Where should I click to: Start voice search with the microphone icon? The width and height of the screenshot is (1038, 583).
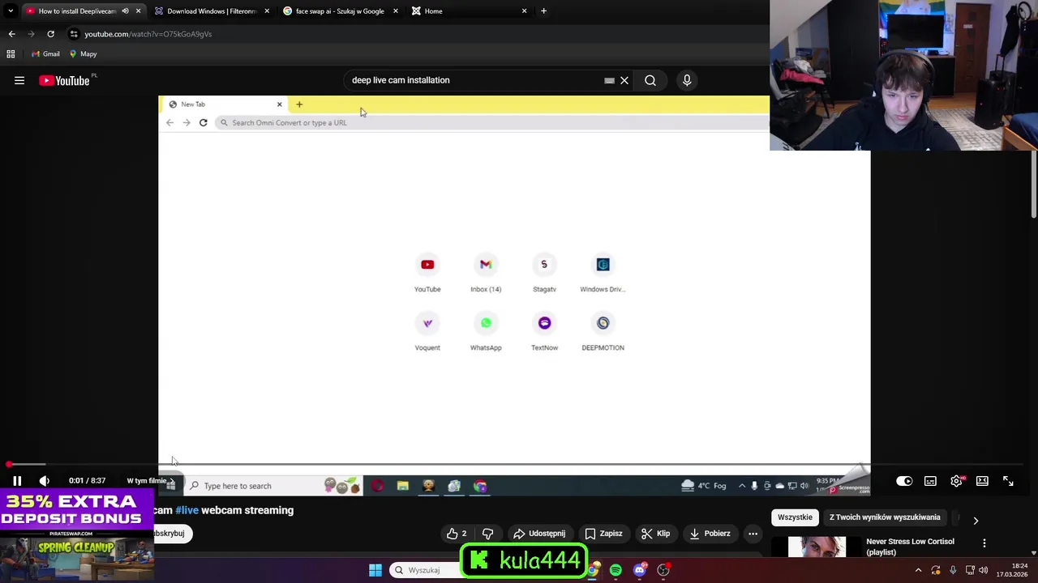687,80
